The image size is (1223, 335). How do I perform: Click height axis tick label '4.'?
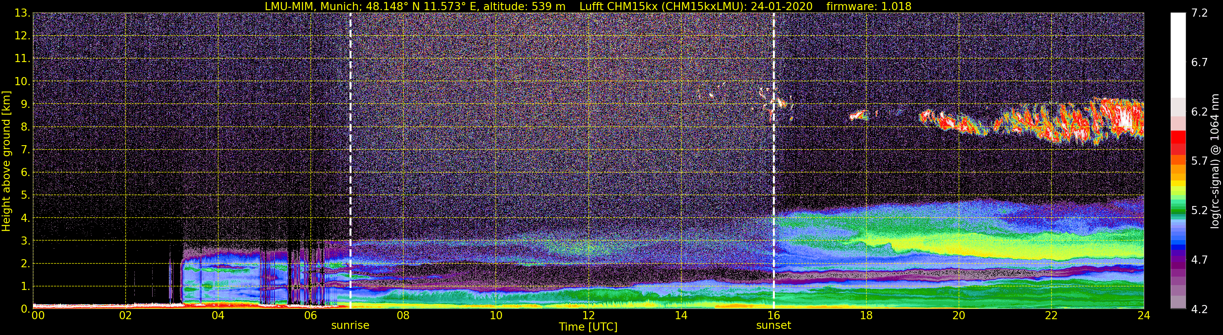click(x=25, y=218)
